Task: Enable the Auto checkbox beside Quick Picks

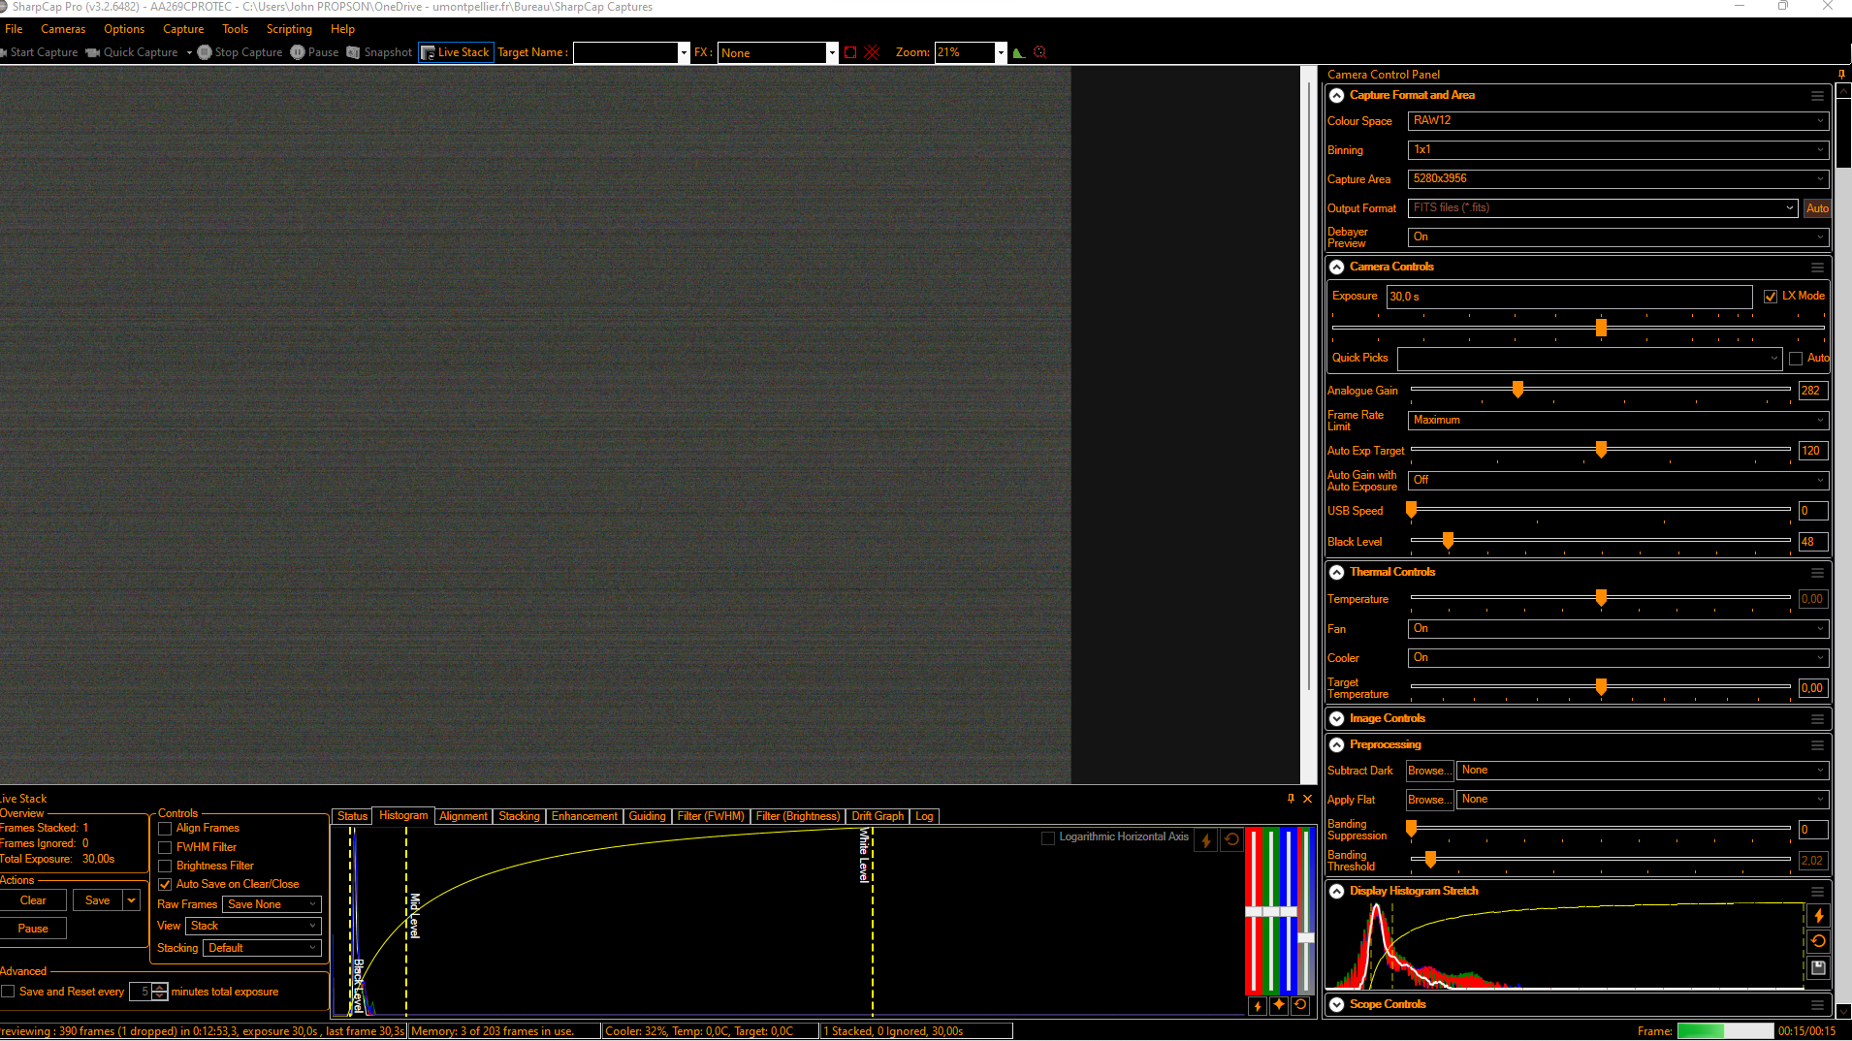Action: pyautogui.click(x=1796, y=359)
